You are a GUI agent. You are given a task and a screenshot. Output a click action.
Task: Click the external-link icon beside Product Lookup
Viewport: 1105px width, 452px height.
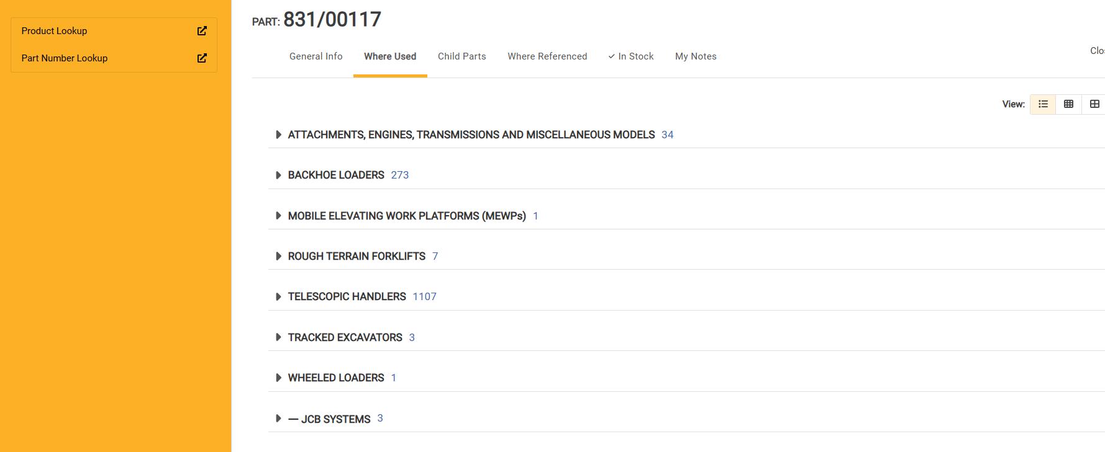coord(202,31)
